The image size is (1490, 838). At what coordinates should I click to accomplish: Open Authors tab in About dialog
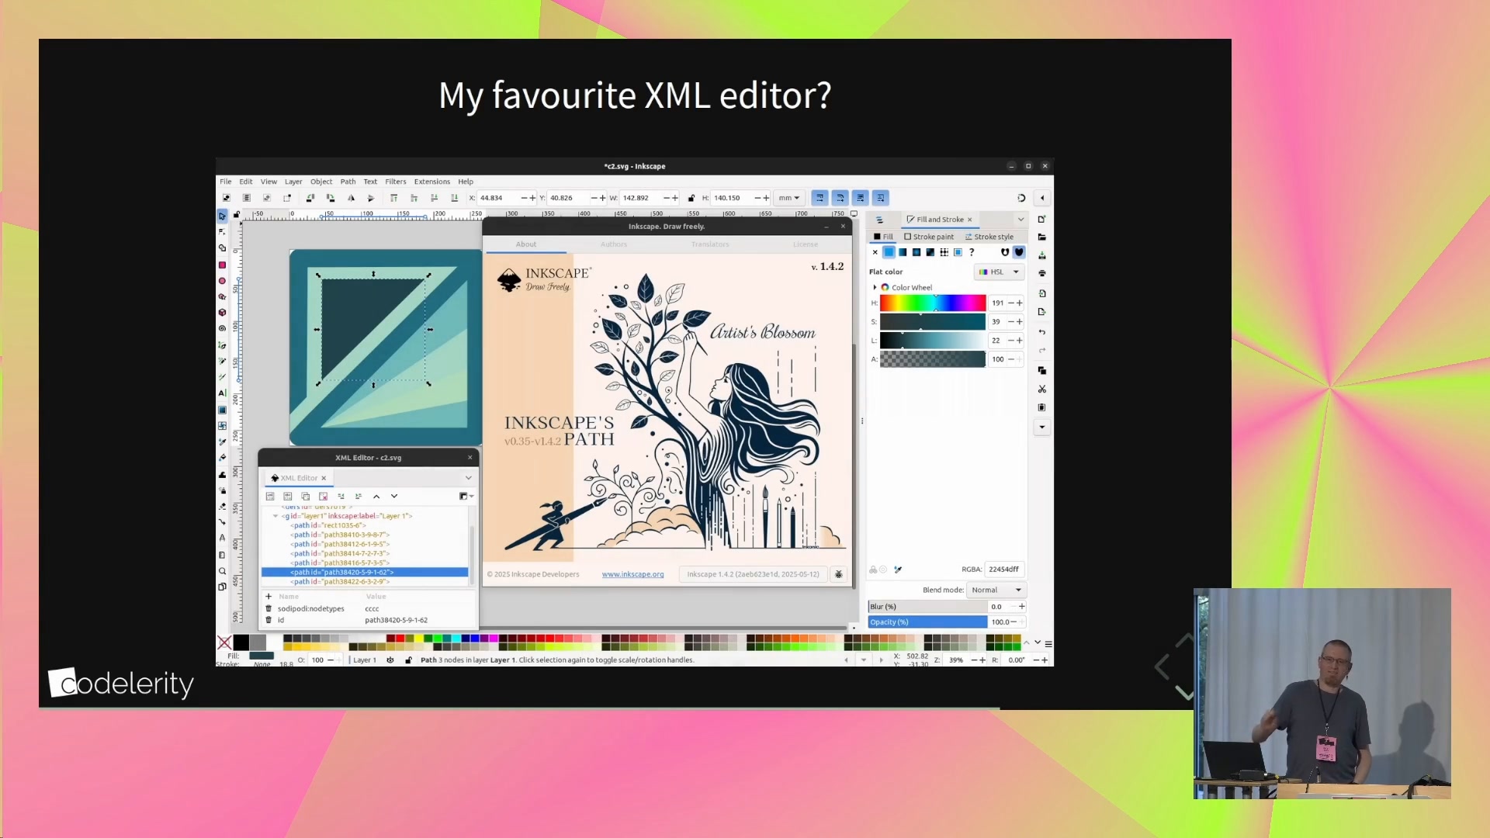[613, 244]
